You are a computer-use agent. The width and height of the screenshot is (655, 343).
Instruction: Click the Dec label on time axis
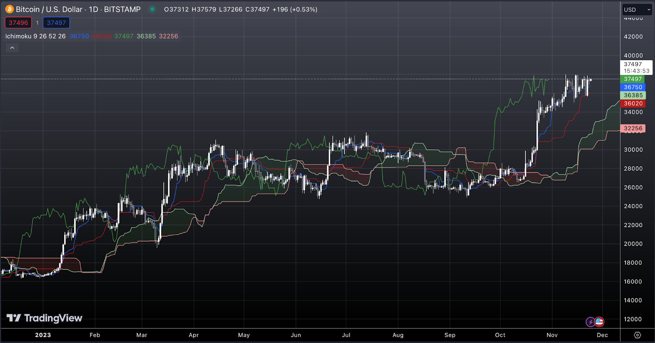point(603,335)
